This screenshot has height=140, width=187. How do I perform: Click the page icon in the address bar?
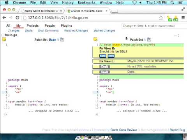25,17
